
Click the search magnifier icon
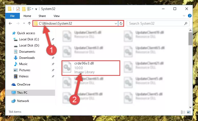click(186, 23)
